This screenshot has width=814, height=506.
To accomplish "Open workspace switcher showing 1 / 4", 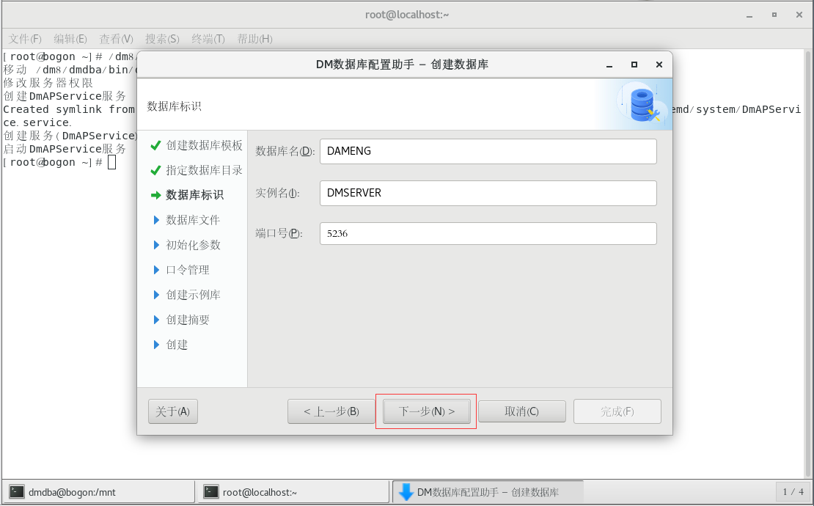I will [793, 492].
